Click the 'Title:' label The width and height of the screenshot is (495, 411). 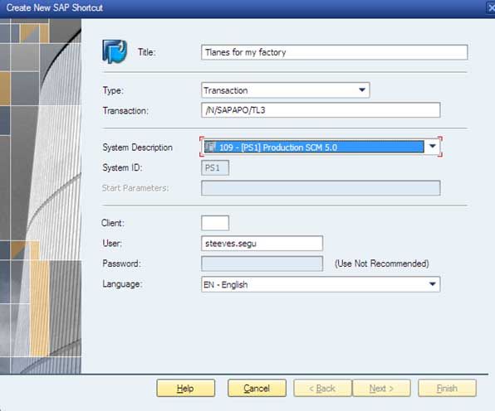tap(146, 52)
